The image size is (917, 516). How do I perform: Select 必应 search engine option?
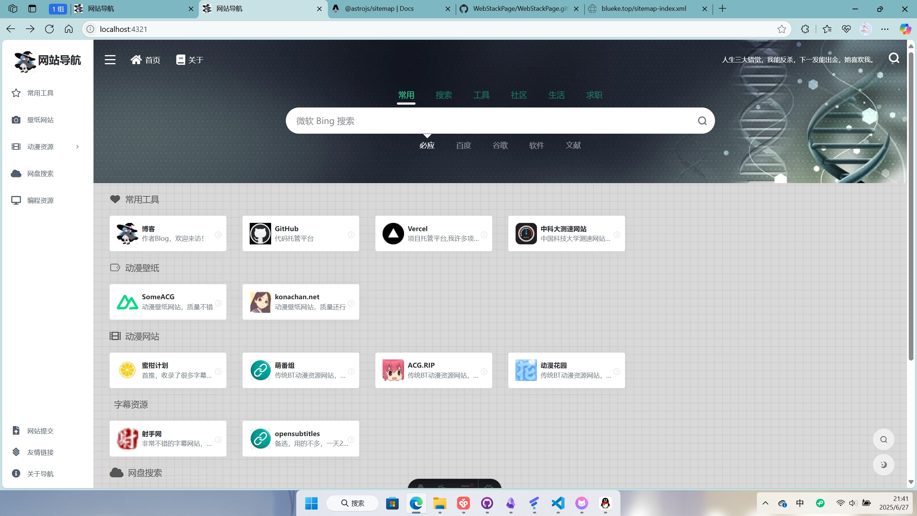[x=427, y=145]
